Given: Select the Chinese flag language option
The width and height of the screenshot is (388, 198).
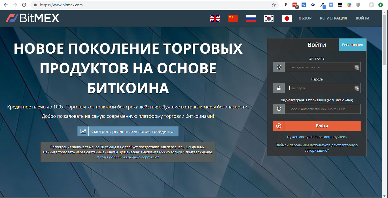Looking at the screenshot, I should tap(233, 19).
